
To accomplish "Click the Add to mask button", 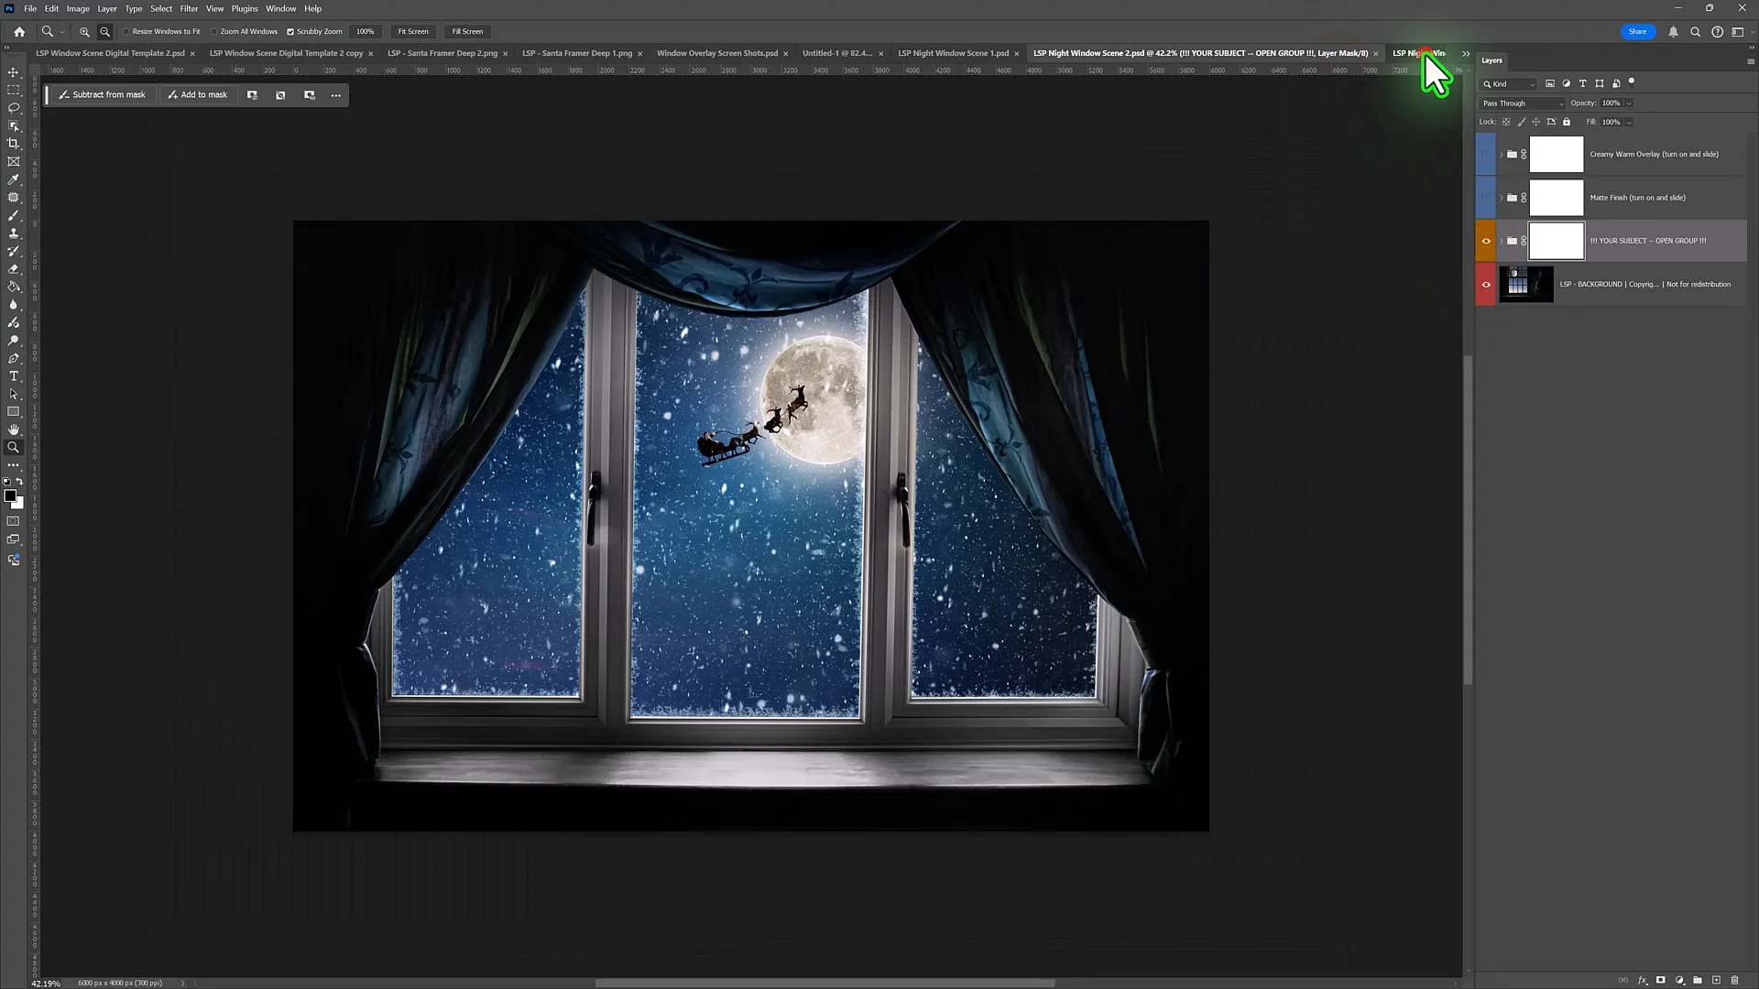I will pyautogui.click(x=198, y=94).
